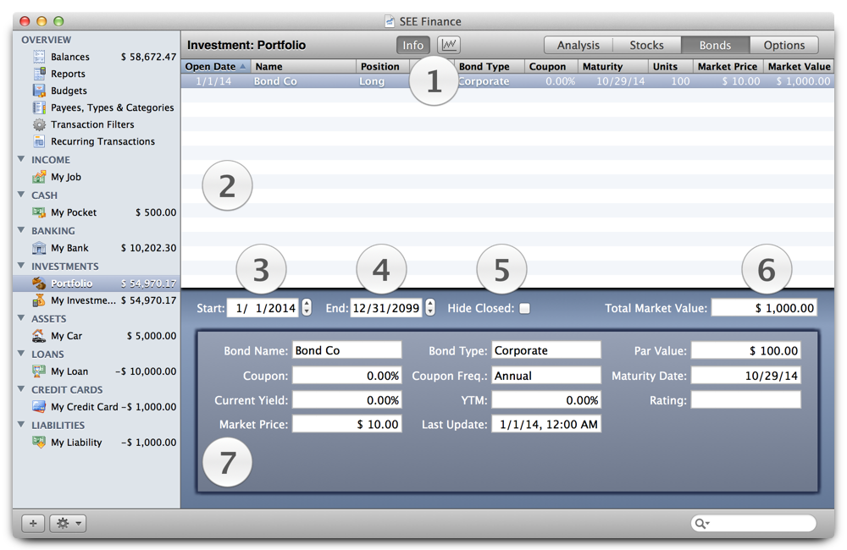Screen dimensions: 847x550
Task: Click the search field
Action: 754,523
